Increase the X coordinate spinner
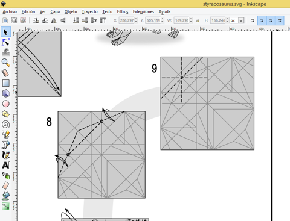Screen dimensions: 290x221 [136, 19]
